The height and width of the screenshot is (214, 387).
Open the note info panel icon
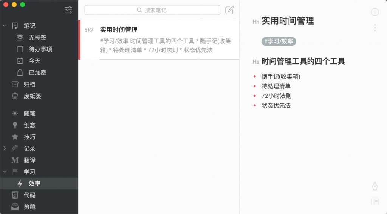tap(375, 12)
